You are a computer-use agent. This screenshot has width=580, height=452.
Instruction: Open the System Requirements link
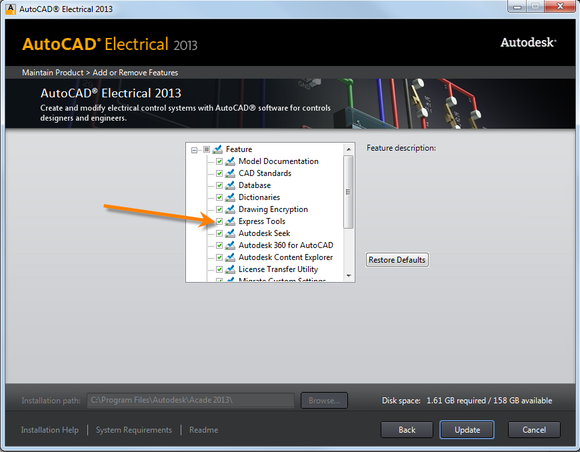[134, 430]
